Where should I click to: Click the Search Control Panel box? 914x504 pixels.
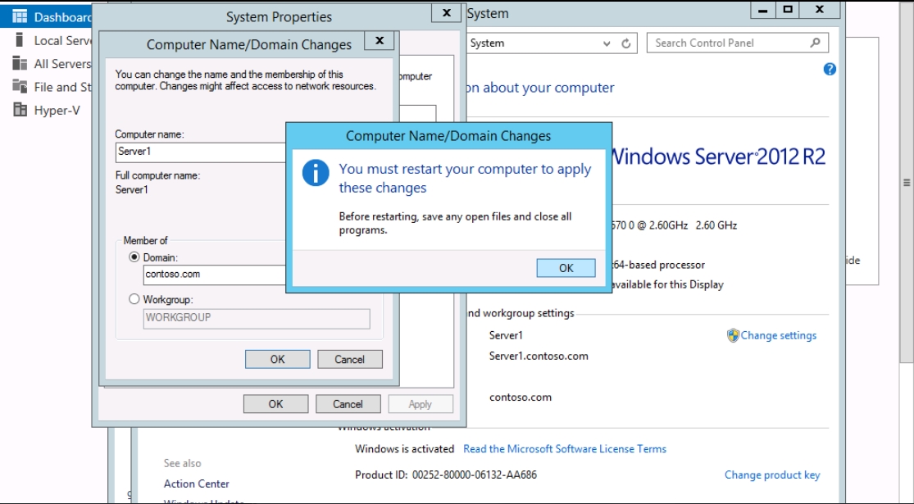738,43
